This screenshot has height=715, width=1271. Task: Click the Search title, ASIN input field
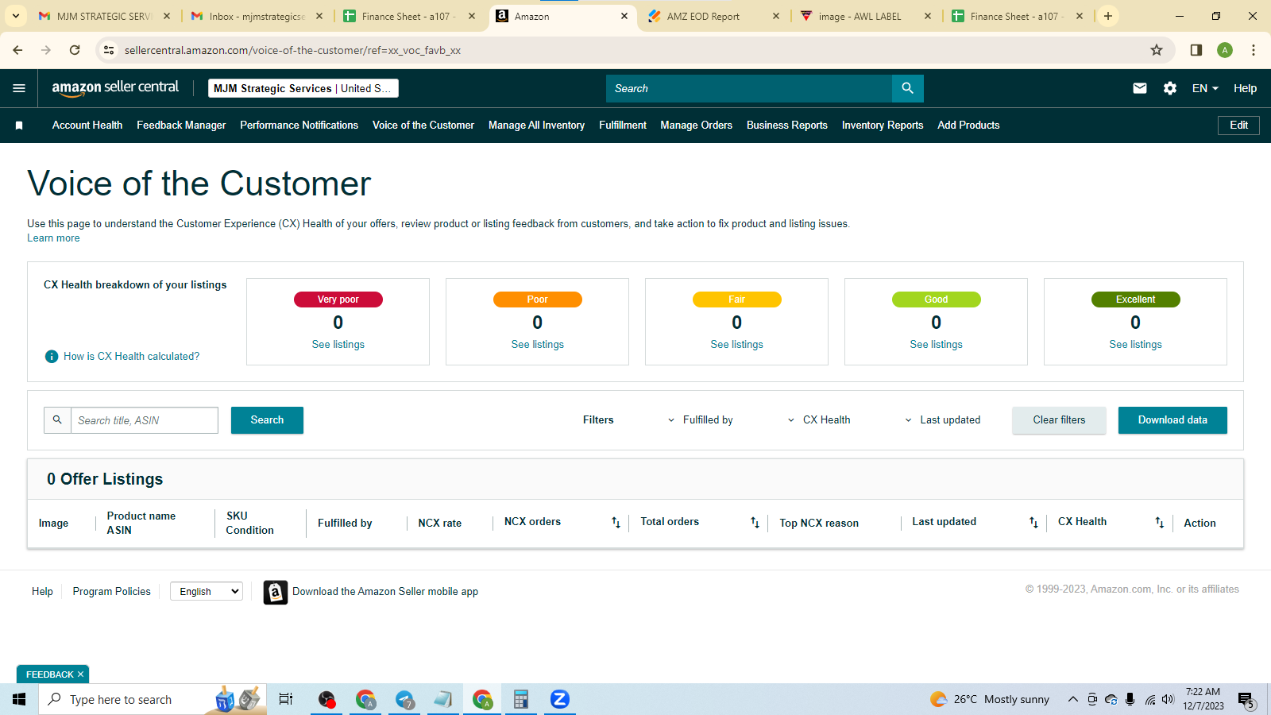point(145,420)
